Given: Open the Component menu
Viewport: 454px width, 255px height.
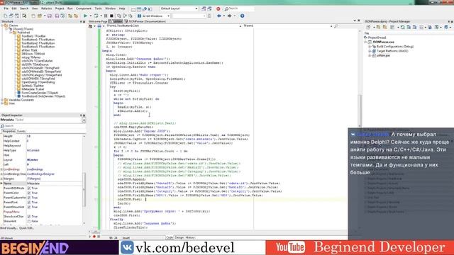Looking at the screenshot, I should pyautogui.click(x=84, y=8).
